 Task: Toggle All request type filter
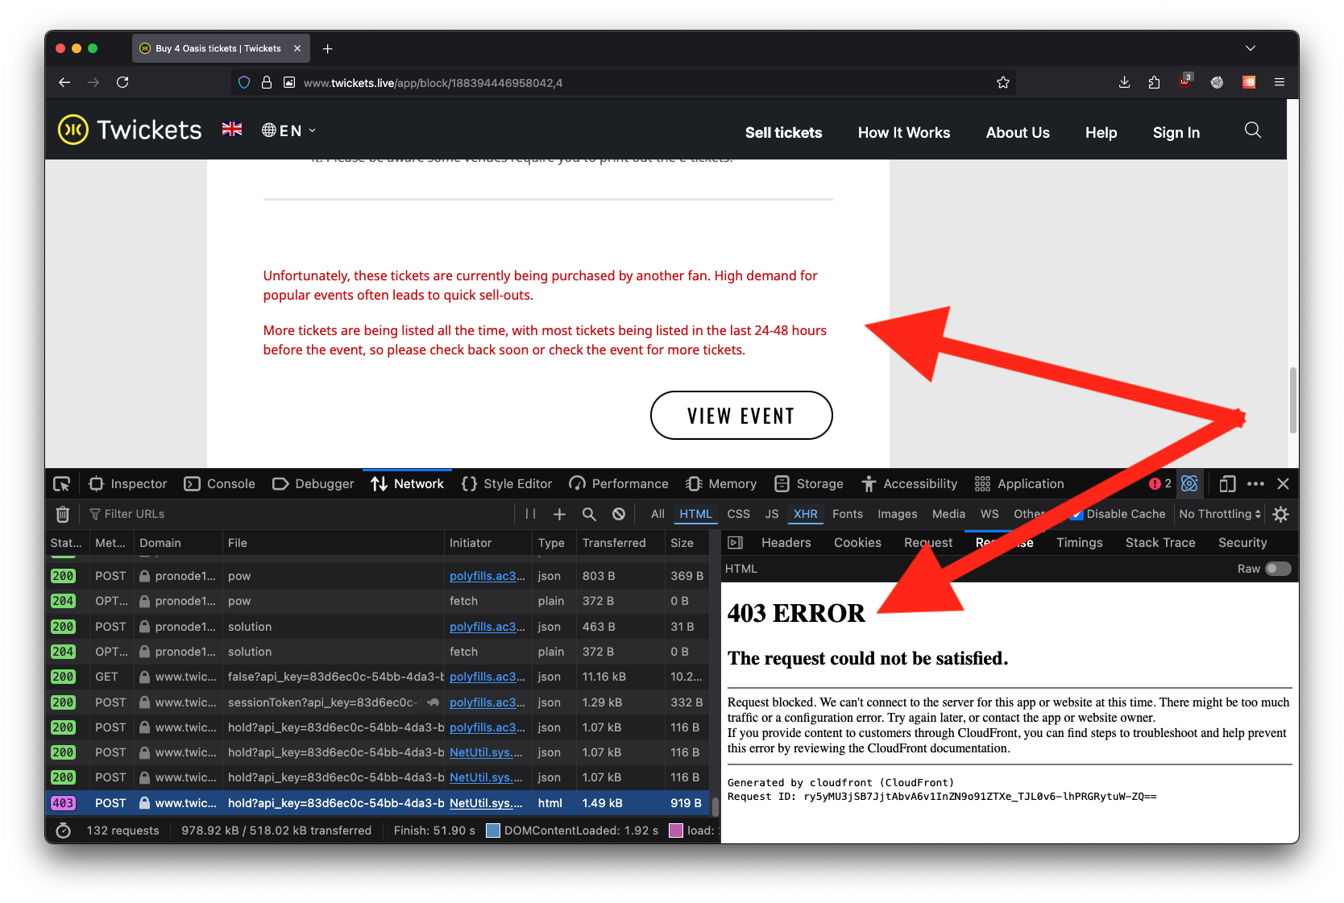pyautogui.click(x=657, y=514)
